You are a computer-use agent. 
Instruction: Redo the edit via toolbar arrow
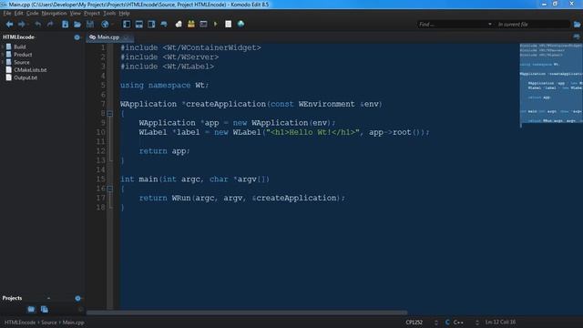pos(50,25)
